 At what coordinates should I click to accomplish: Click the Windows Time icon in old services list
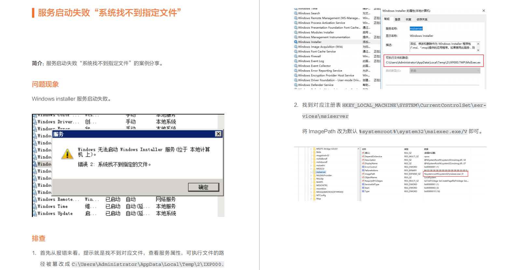click(x=35, y=206)
